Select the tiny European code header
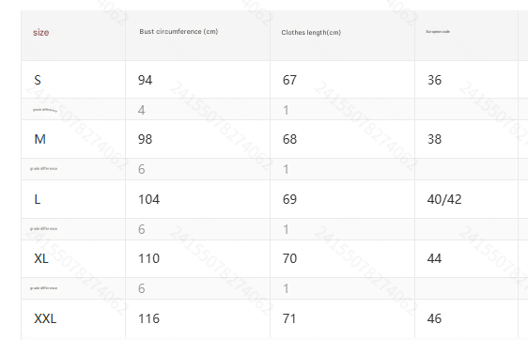 pos(438,32)
